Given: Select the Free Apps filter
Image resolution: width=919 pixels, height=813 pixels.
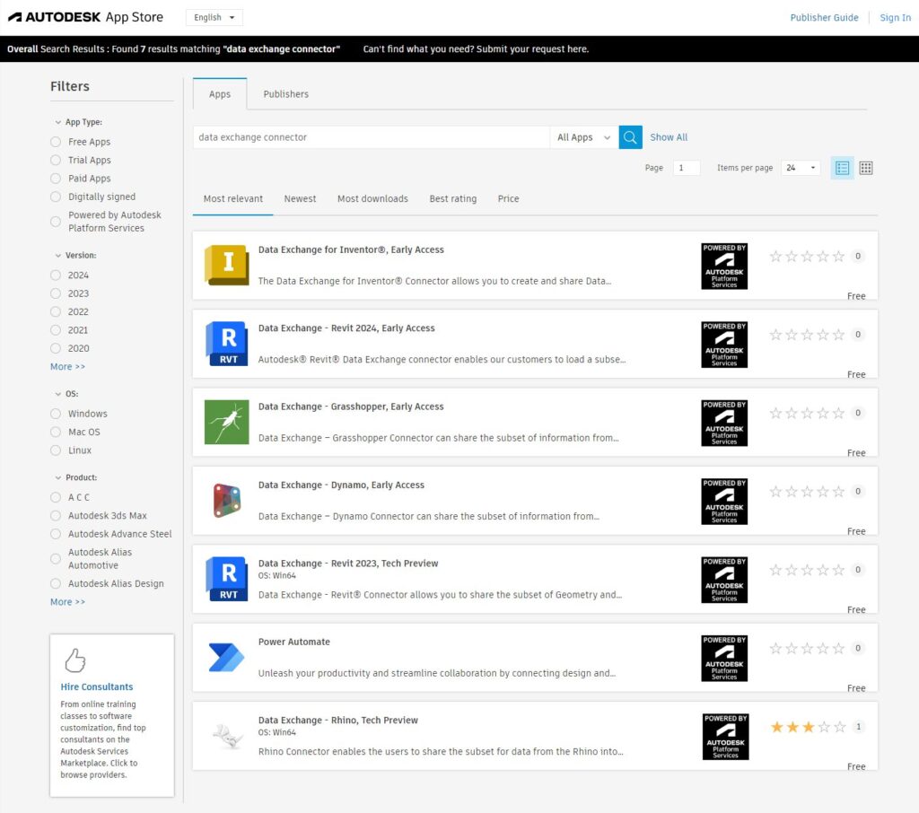Looking at the screenshot, I should click(x=56, y=142).
